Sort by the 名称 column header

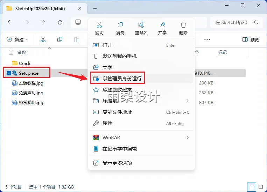tap(22, 52)
